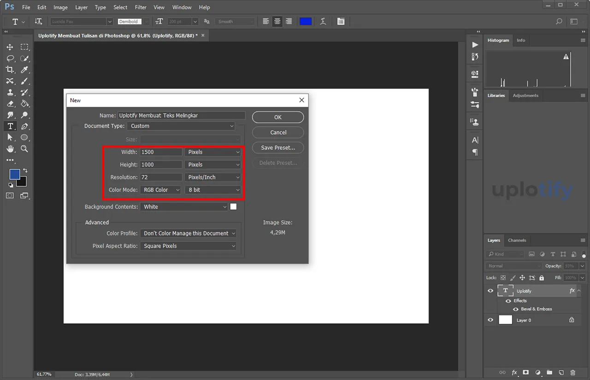This screenshot has width=590, height=380.
Task: Select the Brush tool
Action: click(24, 81)
